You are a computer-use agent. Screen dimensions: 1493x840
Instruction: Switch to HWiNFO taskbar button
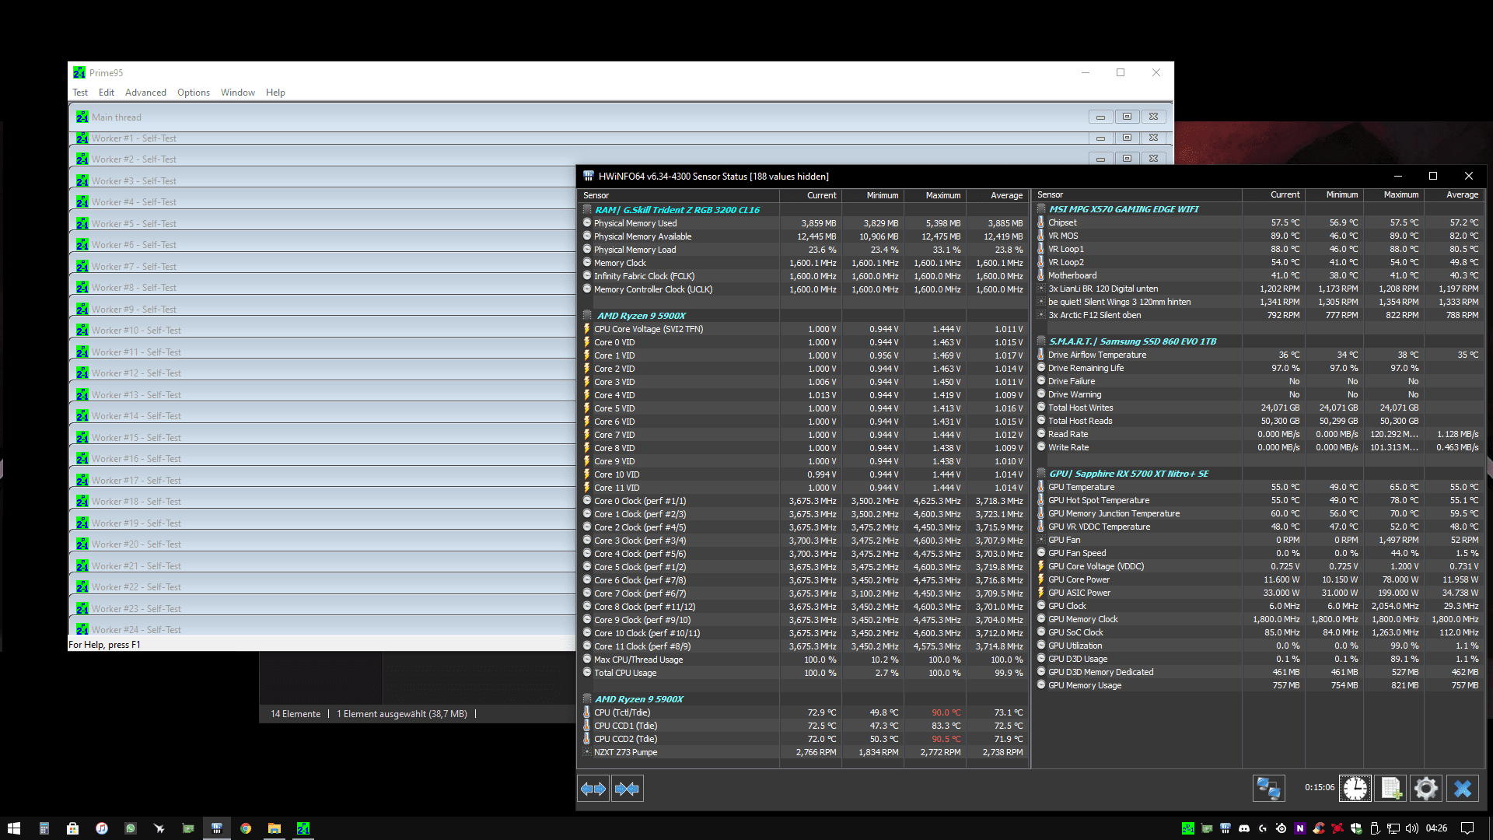click(217, 828)
